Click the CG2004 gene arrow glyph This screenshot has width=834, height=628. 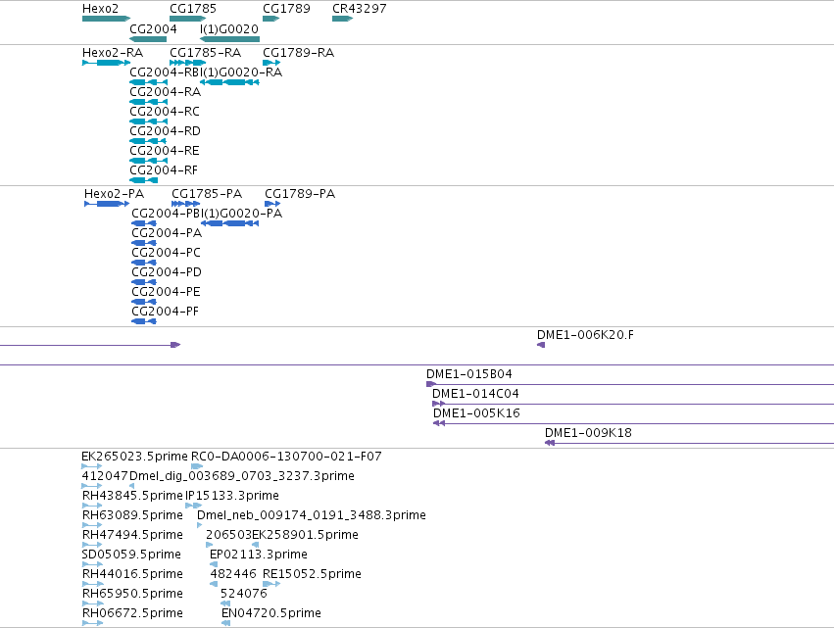coord(148,39)
